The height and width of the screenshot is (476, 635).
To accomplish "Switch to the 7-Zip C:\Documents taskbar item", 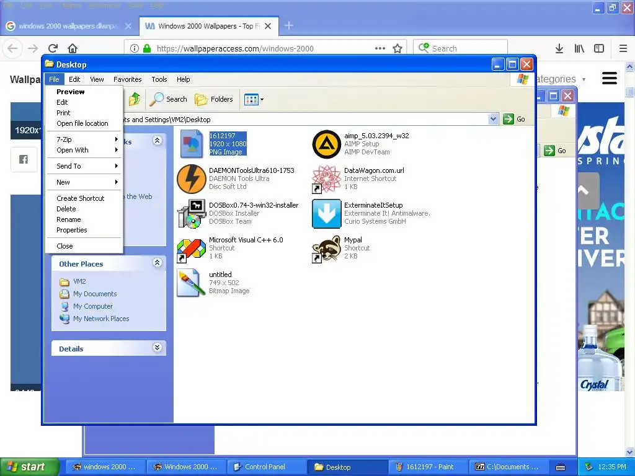I will [509, 467].
